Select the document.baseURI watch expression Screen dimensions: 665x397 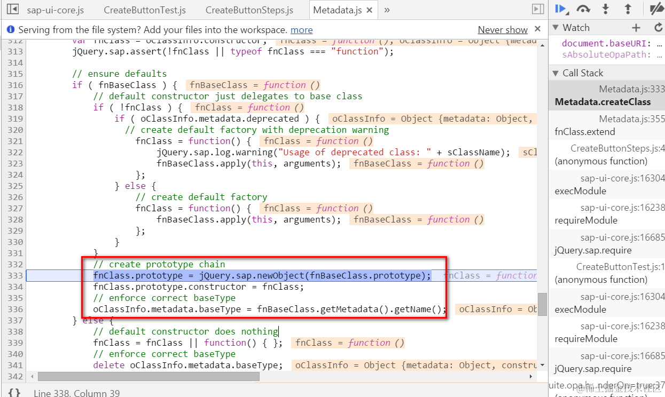coord(611,44)
